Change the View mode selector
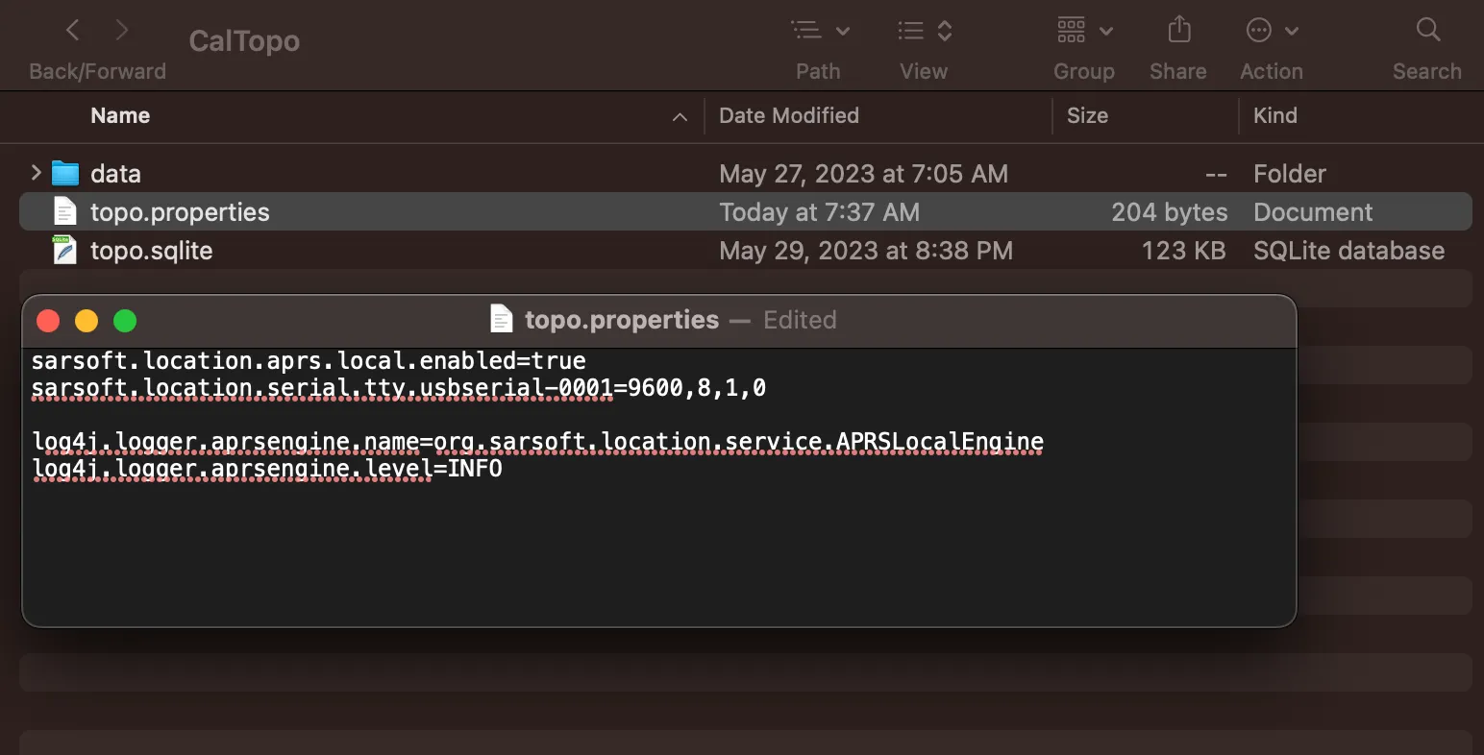Viewport: 1484px width, 755px height. click(x=924, y=31)
